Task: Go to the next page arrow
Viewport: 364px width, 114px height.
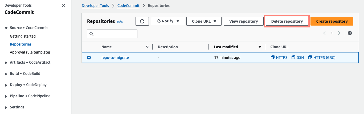Action: pos(339,33)
